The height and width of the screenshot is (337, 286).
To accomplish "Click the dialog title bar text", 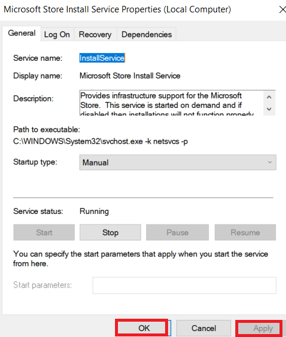I will point(117,9).
